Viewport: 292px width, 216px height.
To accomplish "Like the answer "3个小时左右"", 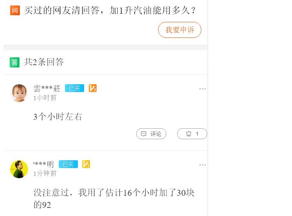I will (192, 134).
